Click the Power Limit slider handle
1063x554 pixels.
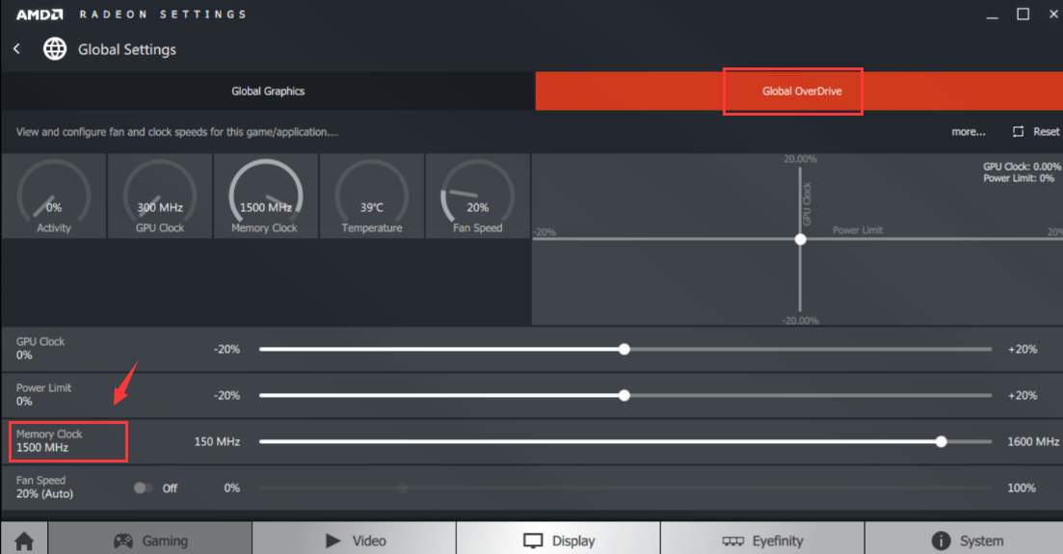625,395
